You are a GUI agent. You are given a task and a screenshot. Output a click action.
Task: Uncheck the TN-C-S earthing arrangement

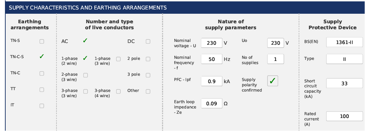pyautogui.click(x=42, y=56)
